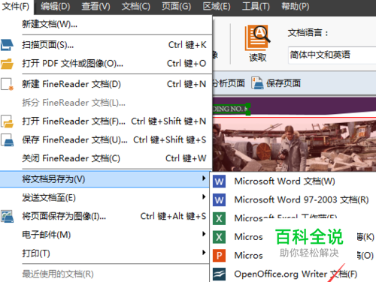Choose 保存 FineReader 文档(U)... entry
Image resolution: width=376 pixels, height=282 pixels.
[x=106, y=139]
